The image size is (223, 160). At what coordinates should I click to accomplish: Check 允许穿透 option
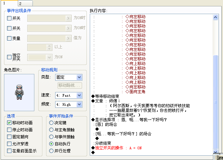click(9, 144)
